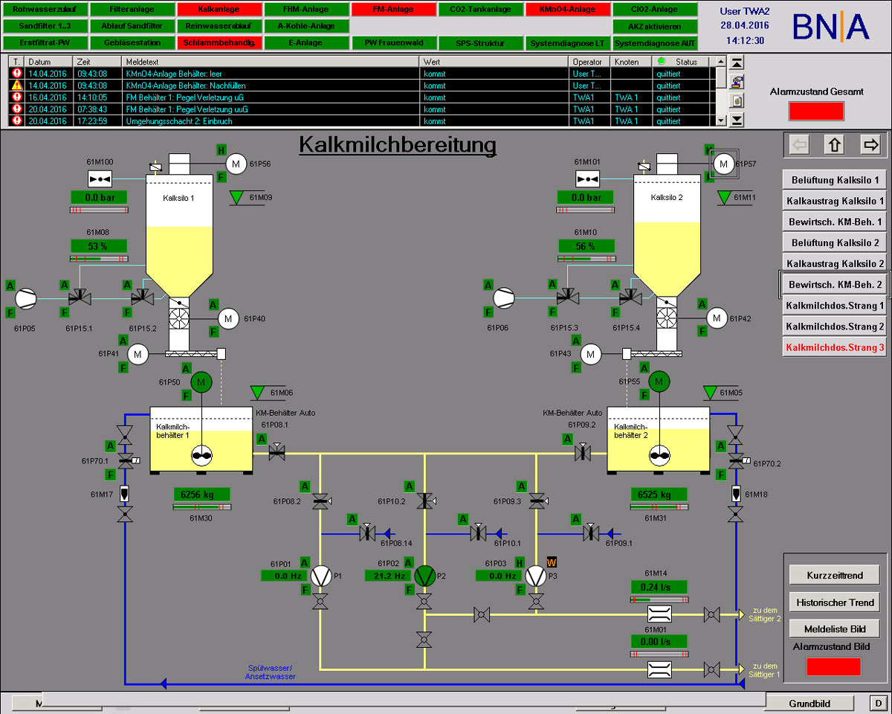Select running pump P2 symbol

tap(426, 576)
